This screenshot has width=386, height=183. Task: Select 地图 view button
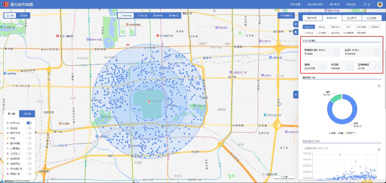(x=10, y=15)
